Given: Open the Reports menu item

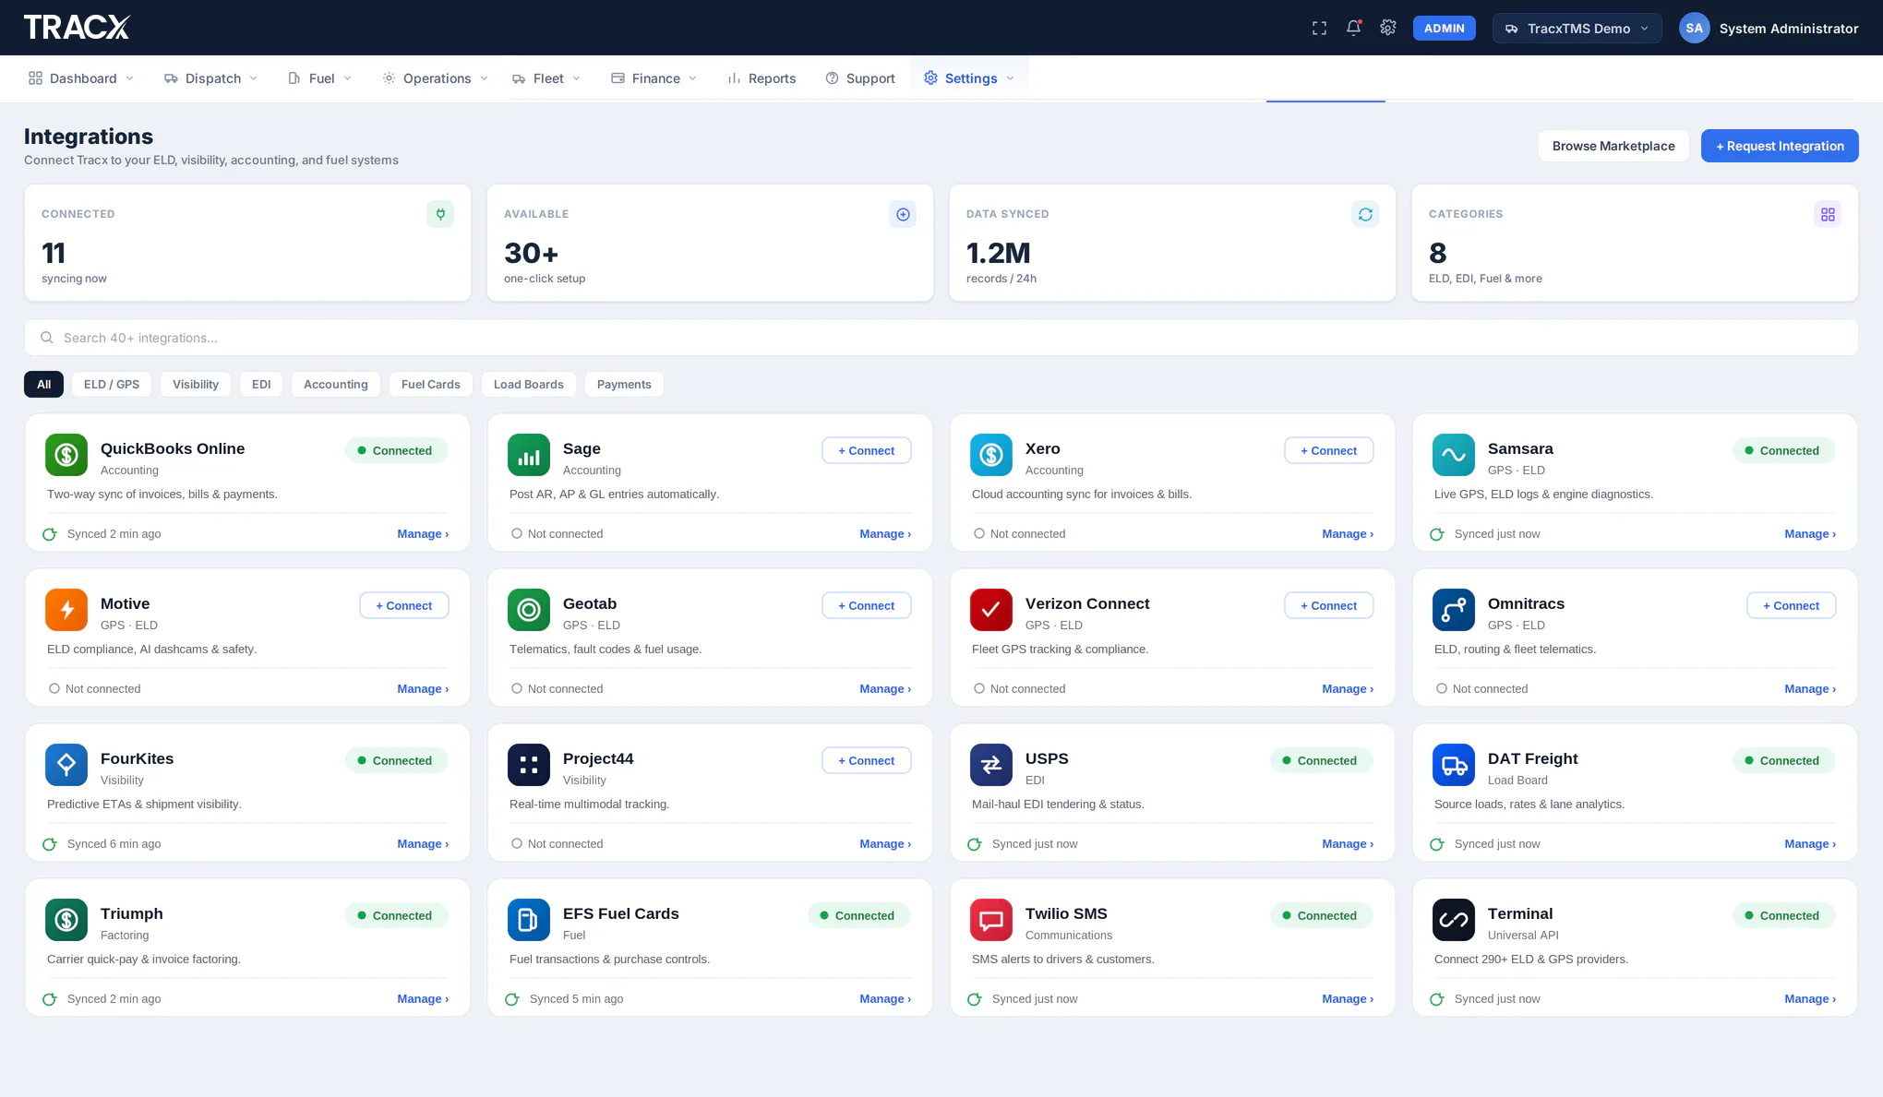Looking at the screenshot, I should point(762,78).
